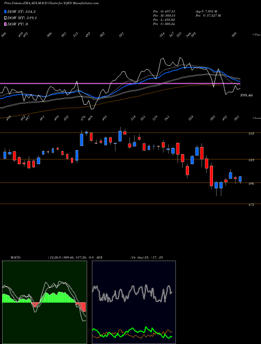Click the 472 level label on the candlestick chart
The image size is (261, 344).
pyautogui.click(x=251, y=205)
